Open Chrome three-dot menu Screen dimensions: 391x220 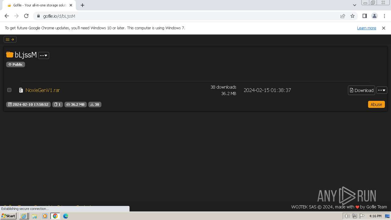click(x=384, y=16)
